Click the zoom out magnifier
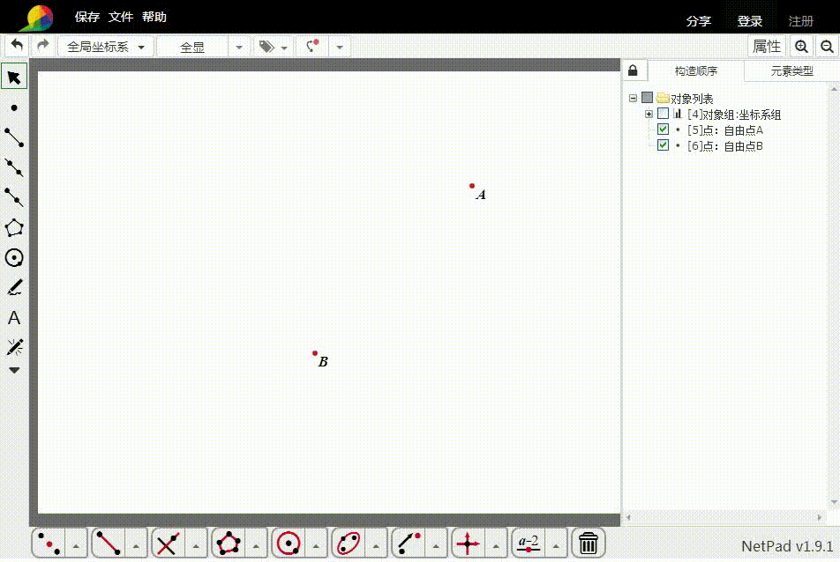This screenshot has height=562, width=840. click(x=827, y=47)
